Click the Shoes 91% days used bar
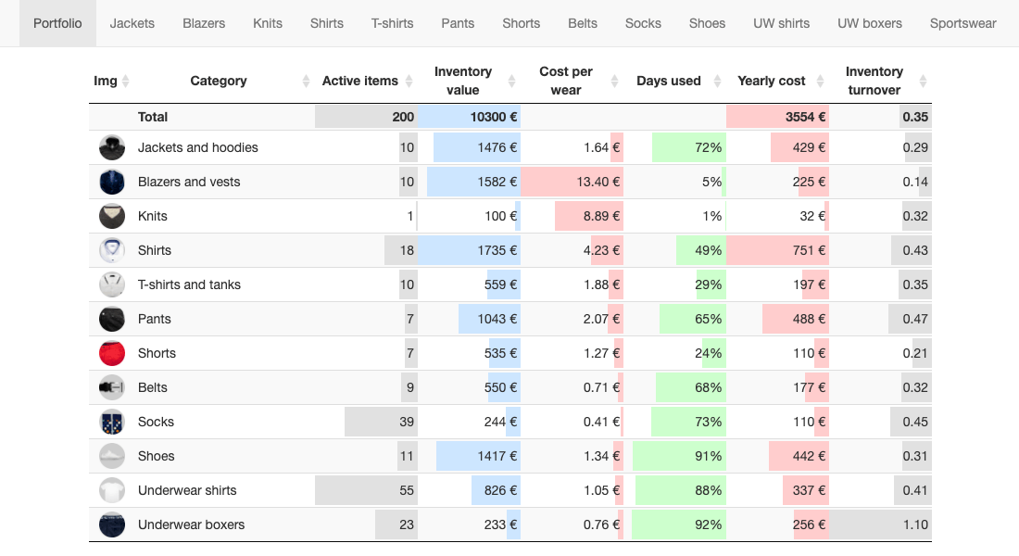Viewport: 1019px width, 556px height. point(678,456)
